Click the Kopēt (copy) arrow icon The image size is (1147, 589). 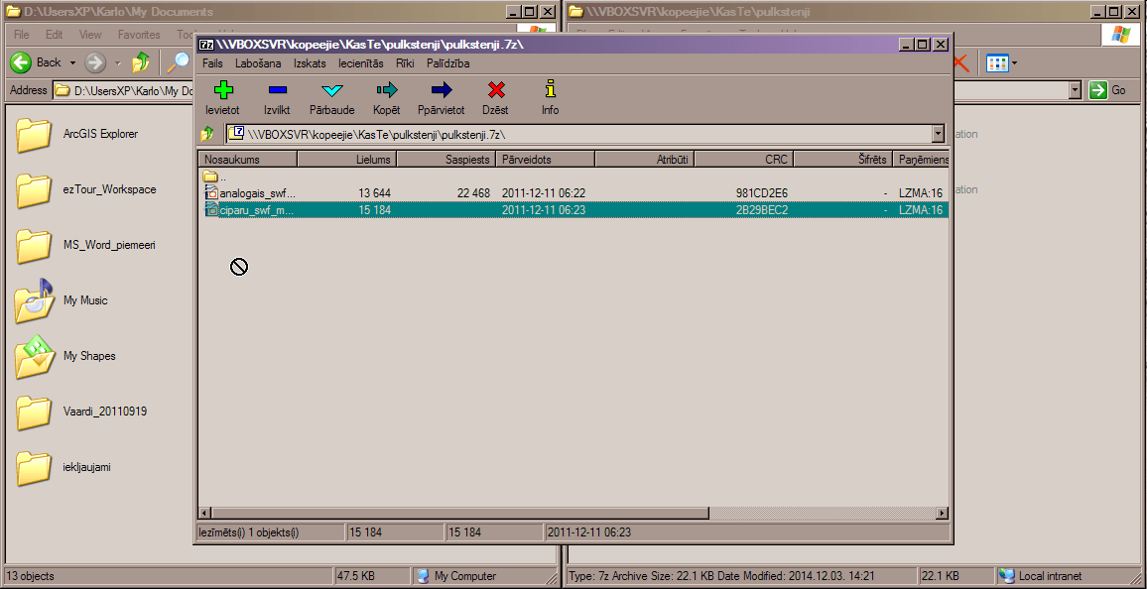coord(387,90)
